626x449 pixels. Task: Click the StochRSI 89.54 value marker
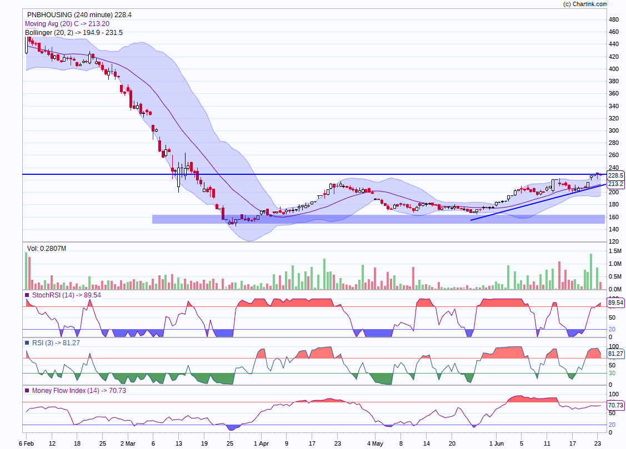pos(615,303)
